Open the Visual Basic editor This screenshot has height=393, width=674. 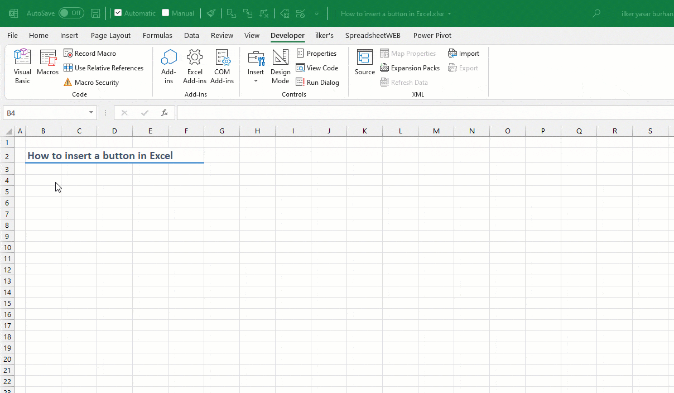pyautogui.click(x=22, y=66)
